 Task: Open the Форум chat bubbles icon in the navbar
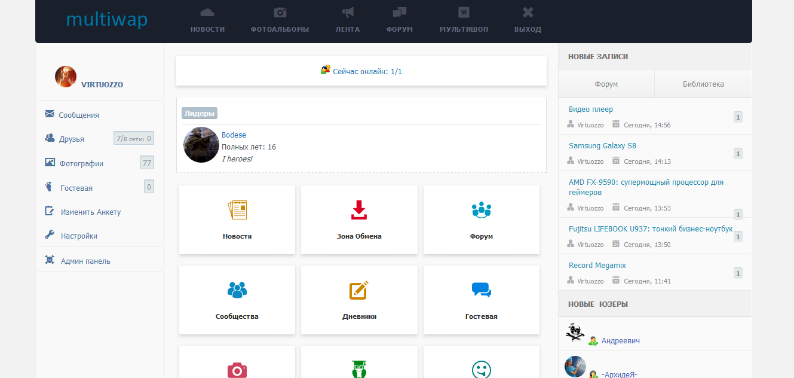pyautogui.click(x=399, y=13)
